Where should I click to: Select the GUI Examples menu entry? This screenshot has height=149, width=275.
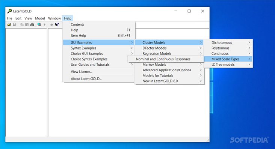(x=99, y=42)
